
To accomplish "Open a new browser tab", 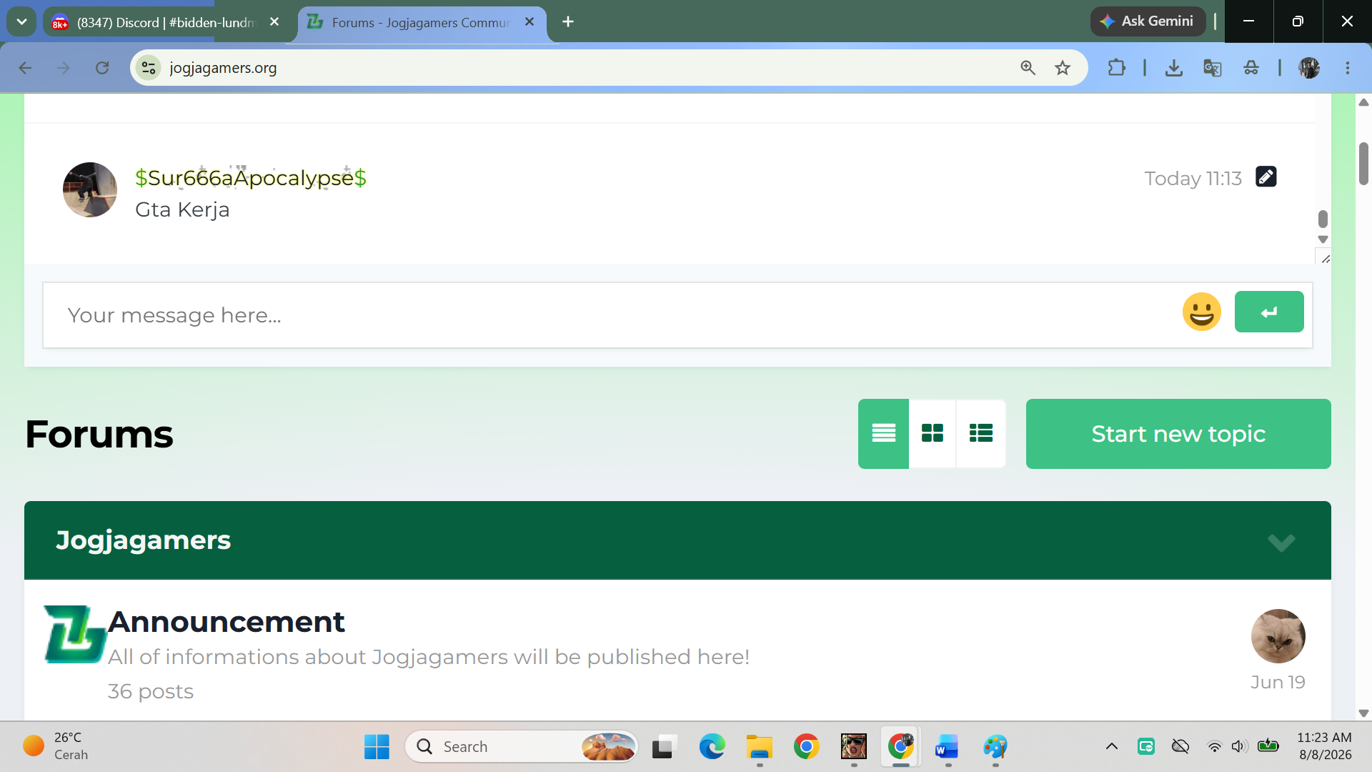I will tap(568, 22).
